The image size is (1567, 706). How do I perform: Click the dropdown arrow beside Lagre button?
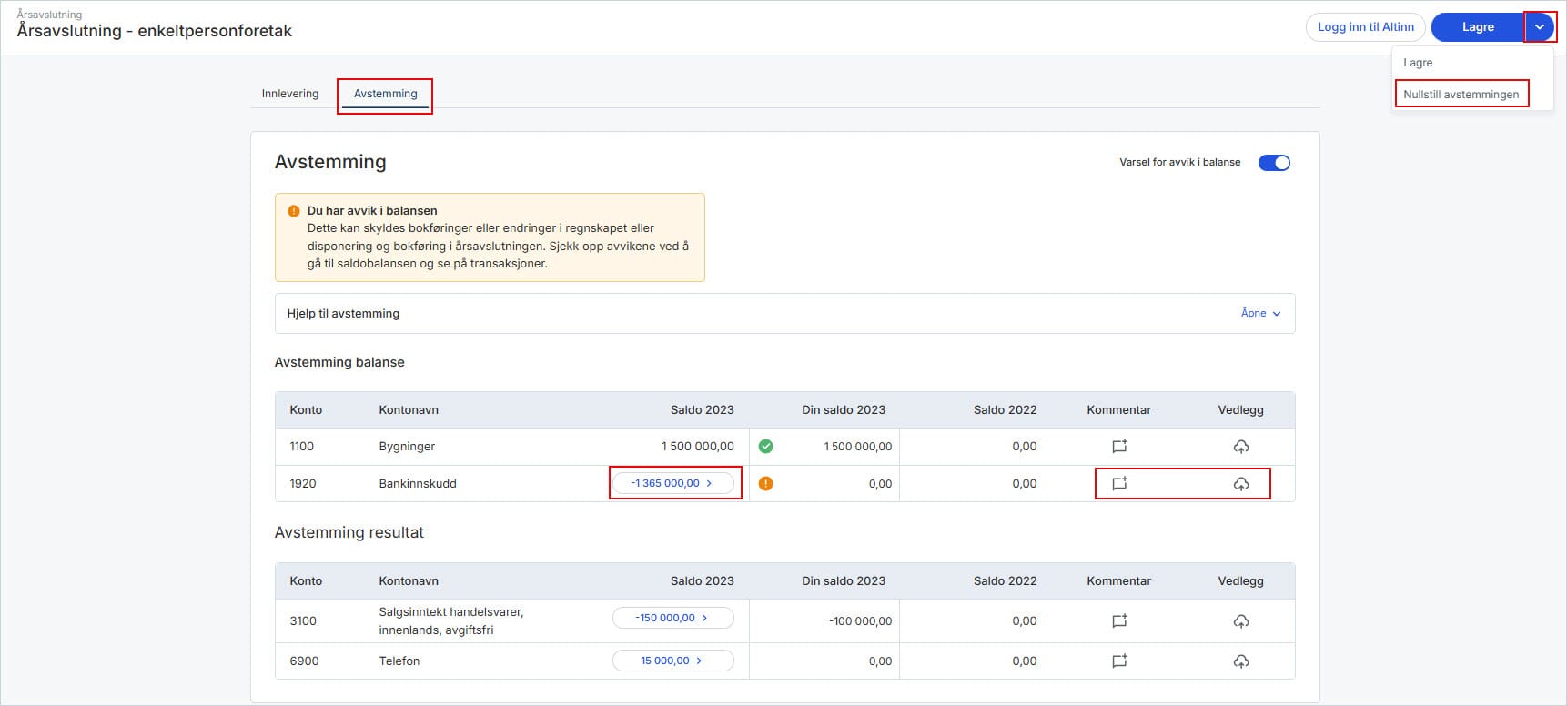[1539, 27]
